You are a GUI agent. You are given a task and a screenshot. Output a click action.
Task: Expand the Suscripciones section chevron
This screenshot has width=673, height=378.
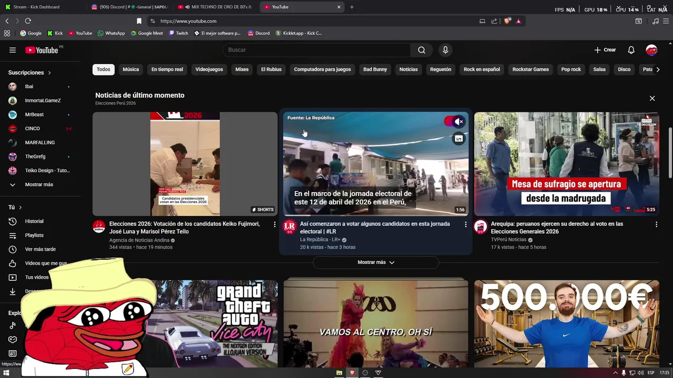[x=49, y=72]
